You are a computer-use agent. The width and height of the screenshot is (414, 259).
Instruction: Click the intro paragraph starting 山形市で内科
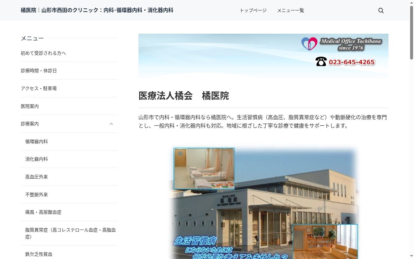click(x=263, y=121)
